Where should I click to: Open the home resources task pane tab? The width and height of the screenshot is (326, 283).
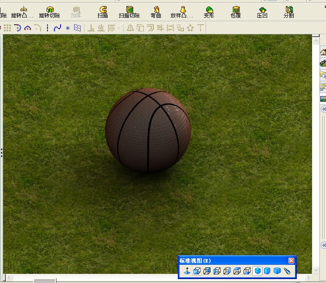coord(323,52)
